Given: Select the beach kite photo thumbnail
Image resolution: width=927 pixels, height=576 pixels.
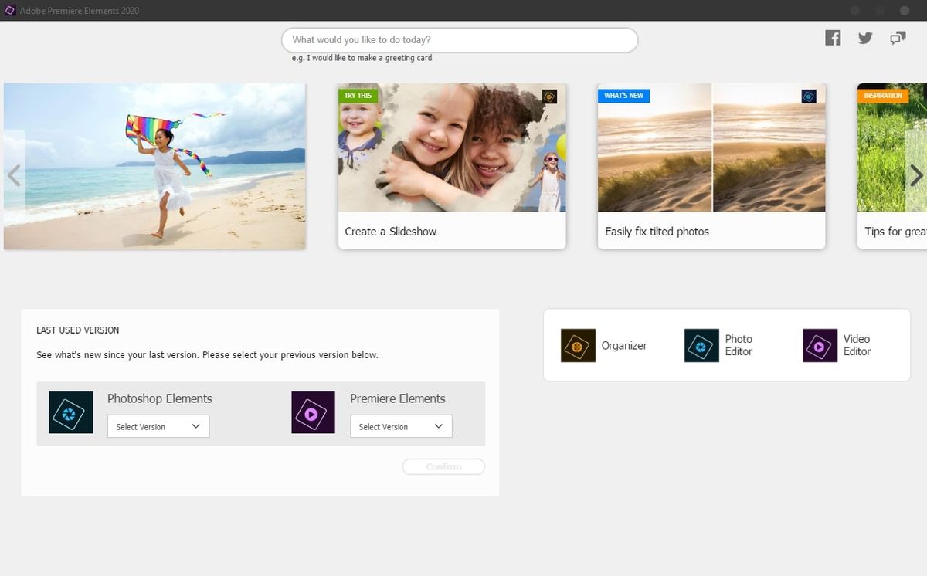Looking at the screenshot, I should pyautogui.click(x=154, y=166).
